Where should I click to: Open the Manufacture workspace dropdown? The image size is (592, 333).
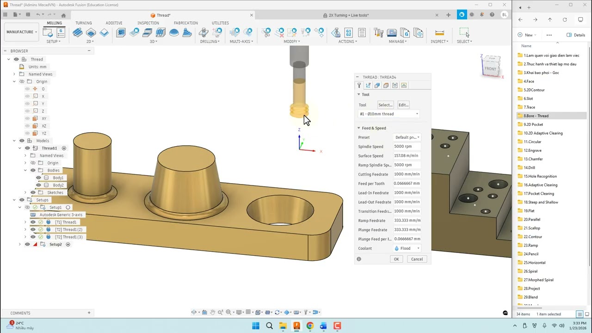pos(21,32)
